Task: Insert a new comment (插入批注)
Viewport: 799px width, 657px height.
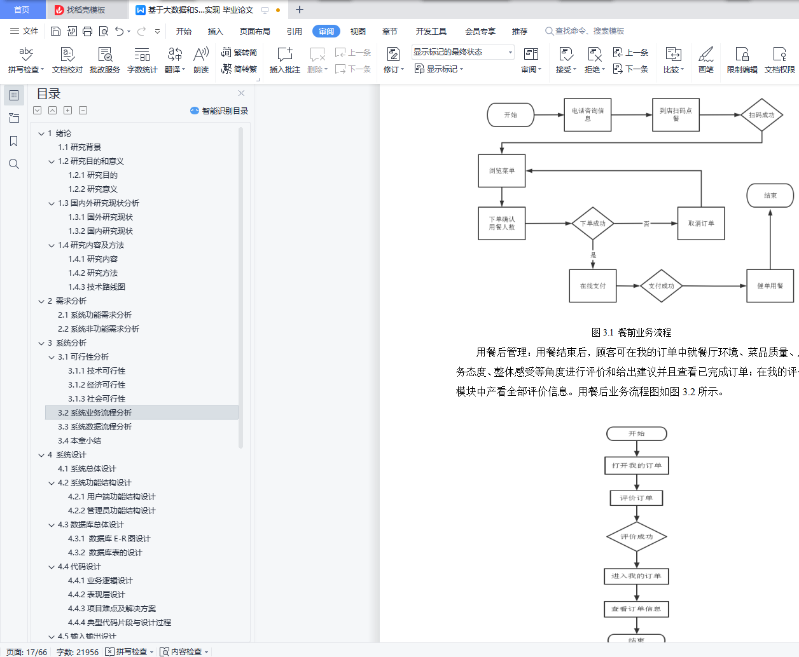Action: [284, 60]
